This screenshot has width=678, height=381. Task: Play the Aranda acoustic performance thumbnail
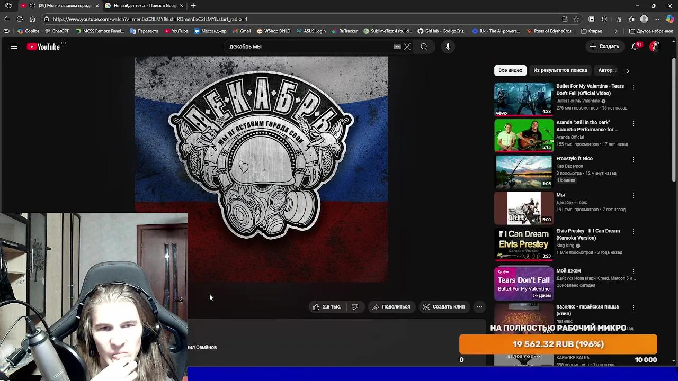click(524, 135)
